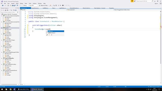This screenshot has height=91, width=162.
Task: Close the Solution Explorer panel
Action: click(x=18, y=8)
